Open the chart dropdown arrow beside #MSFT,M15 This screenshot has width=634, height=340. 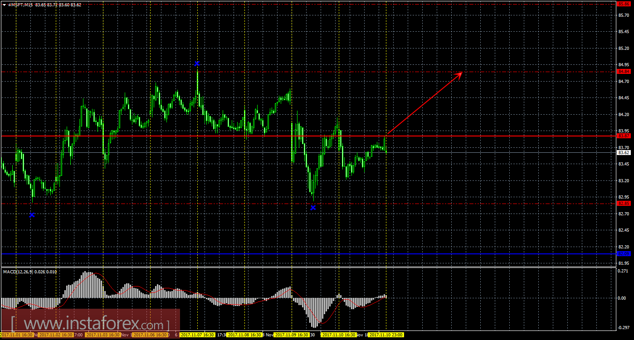4,5
